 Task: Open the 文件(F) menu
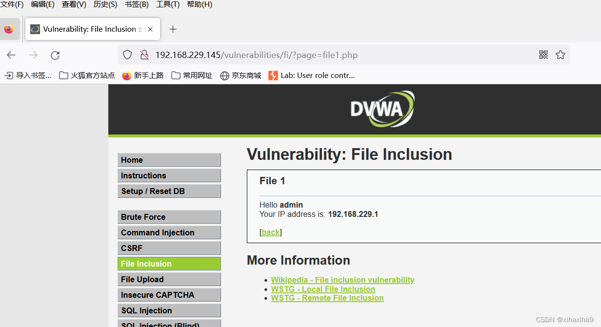12,4
